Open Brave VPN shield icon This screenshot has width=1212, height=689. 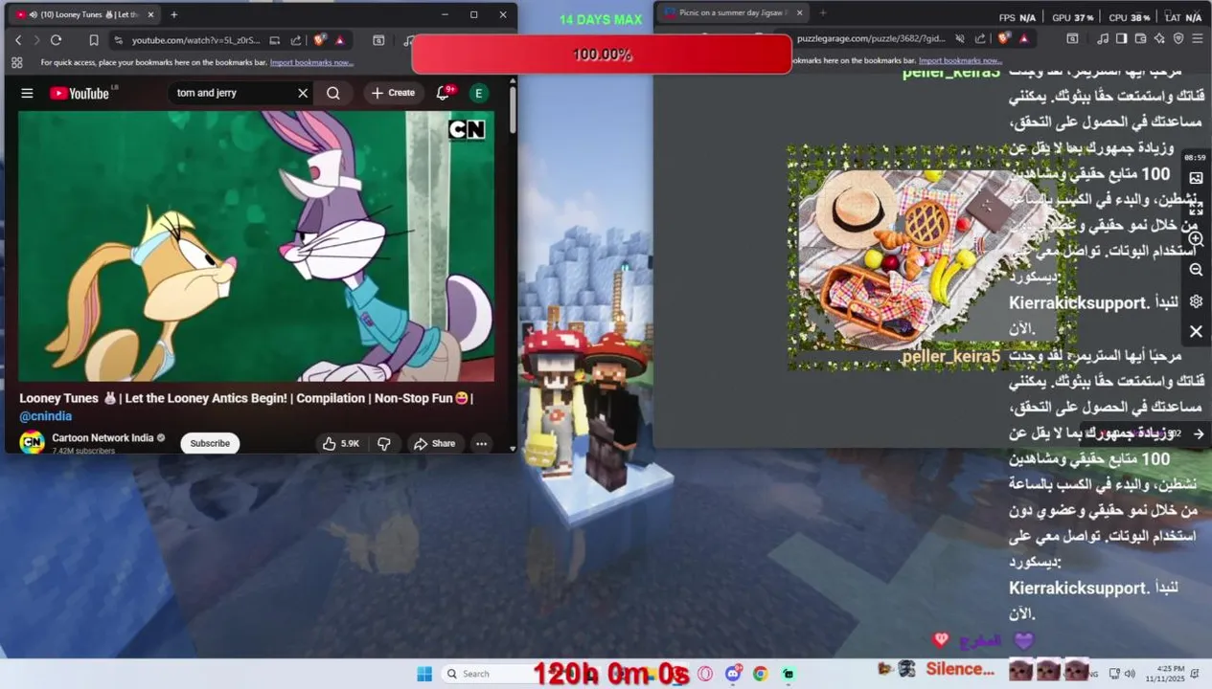tap(1178, 38)
